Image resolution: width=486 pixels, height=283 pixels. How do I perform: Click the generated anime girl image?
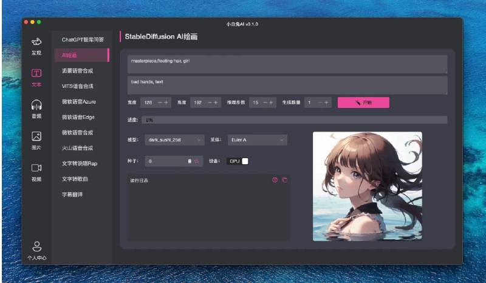coord(368,186)
